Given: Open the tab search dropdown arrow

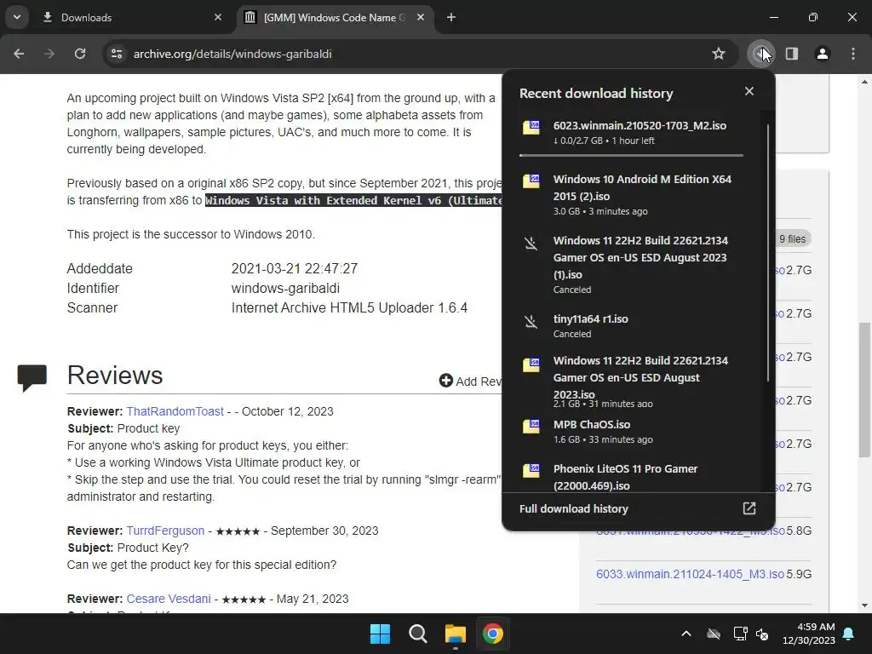Looking at the screenshot, I should point(17,17).
